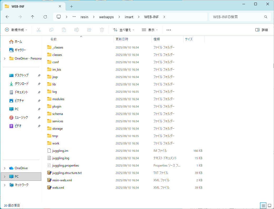The width and height of the screenshot is (274, 209).
Task: Click the WEB-INFの検索 search box
Action: coord(237,17)
